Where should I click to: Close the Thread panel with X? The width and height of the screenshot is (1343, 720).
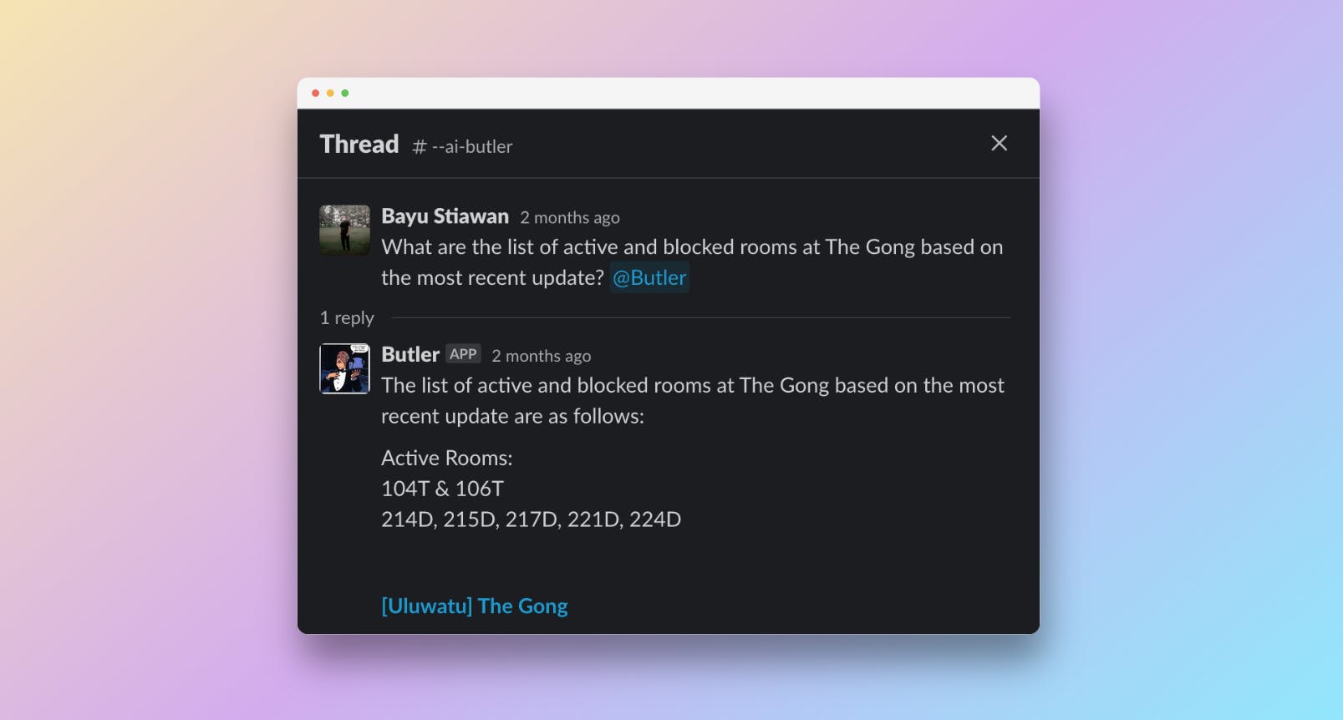999,144
